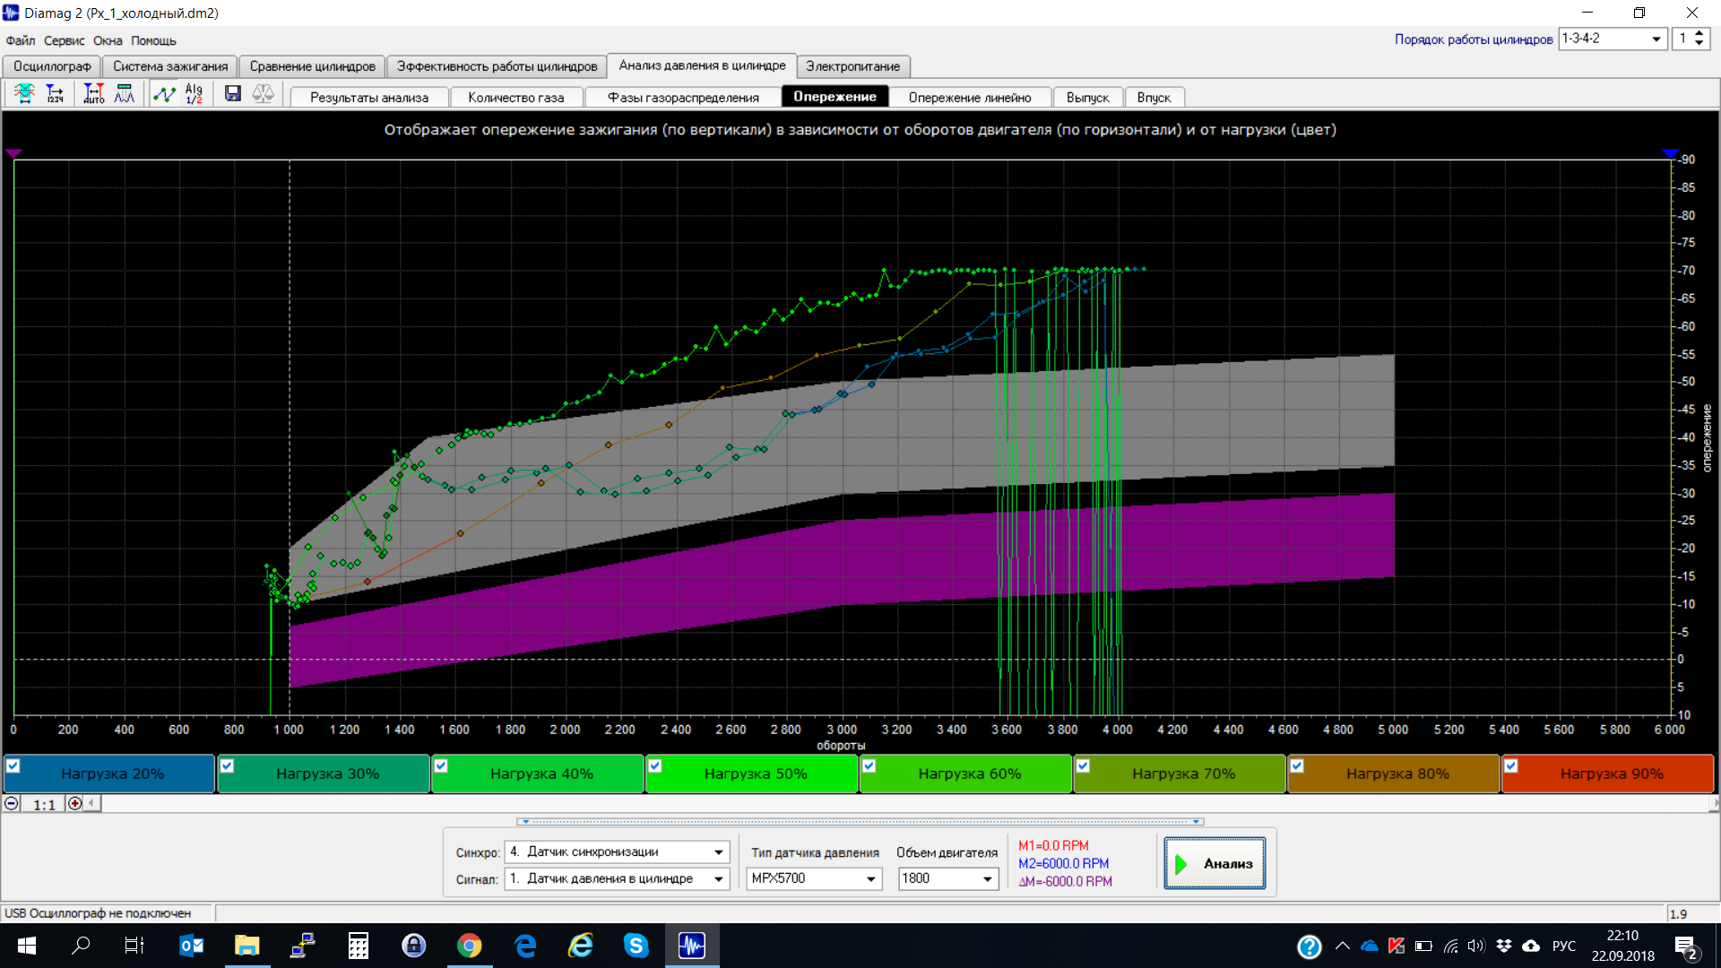Open the Окна menu
Image resolution: width=1721 pixels, height=968 pixels.
(x=108, y=40)
